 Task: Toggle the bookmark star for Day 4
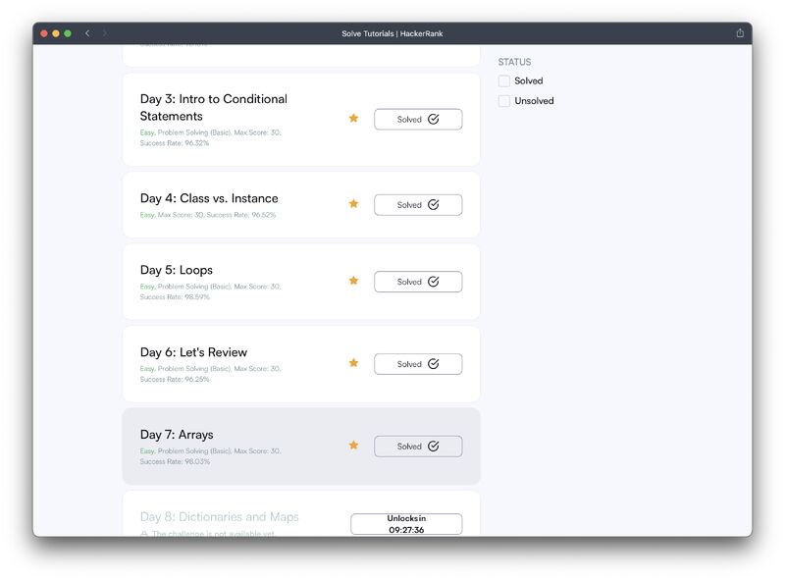tap(353, 203)
